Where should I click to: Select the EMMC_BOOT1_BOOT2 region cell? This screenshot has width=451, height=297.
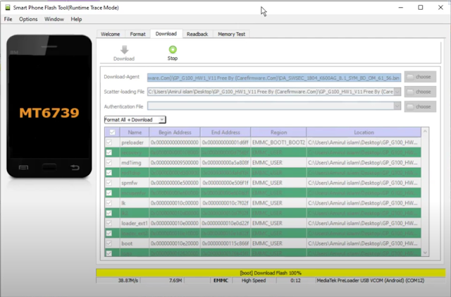coord(278,143)
